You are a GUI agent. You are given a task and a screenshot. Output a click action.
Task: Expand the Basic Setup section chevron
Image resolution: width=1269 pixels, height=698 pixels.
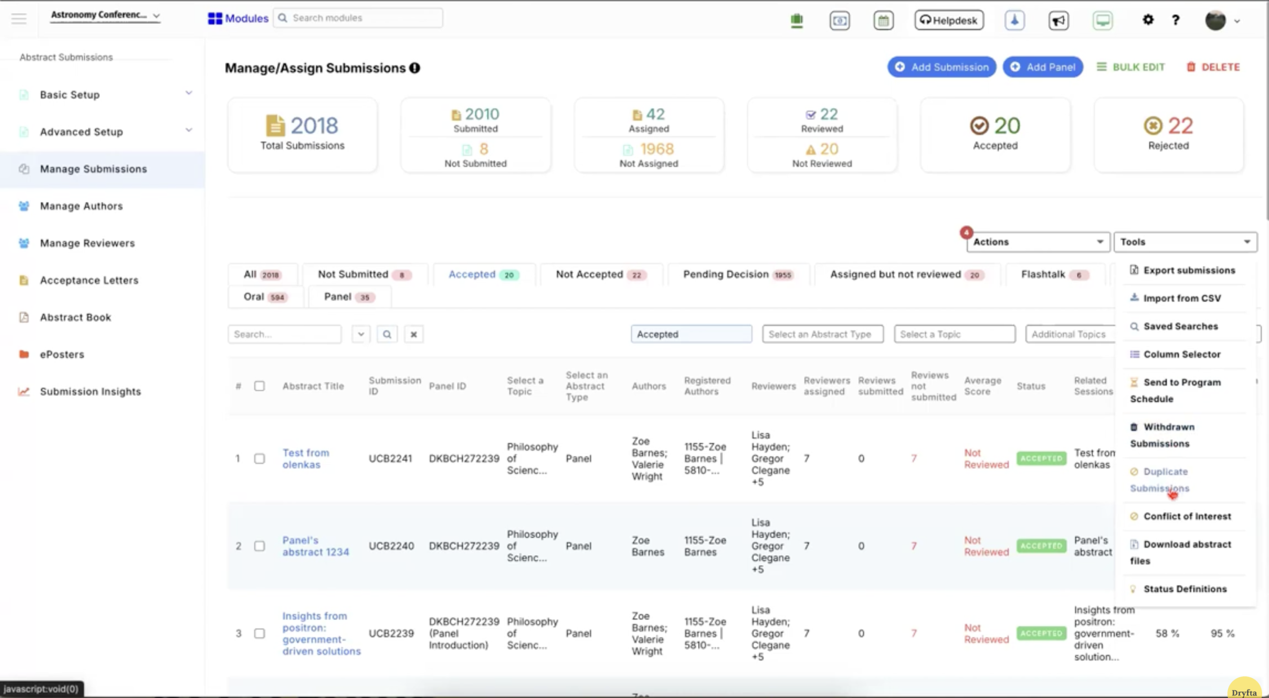click(188, 93)
